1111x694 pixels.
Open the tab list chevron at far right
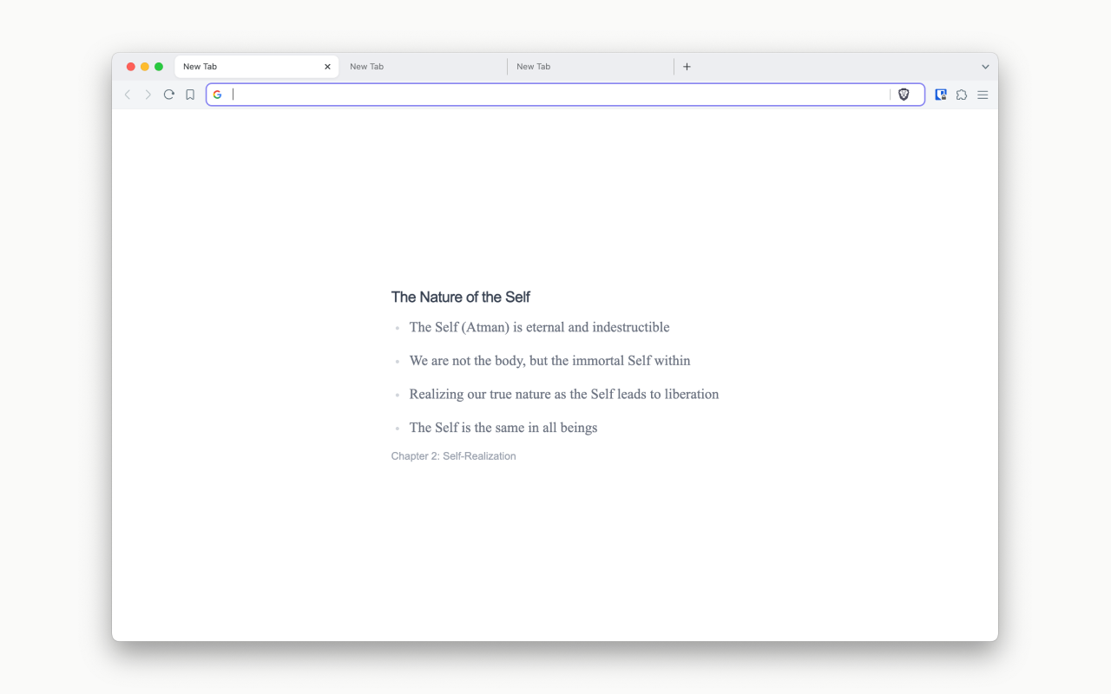click(x=985, y=66)
